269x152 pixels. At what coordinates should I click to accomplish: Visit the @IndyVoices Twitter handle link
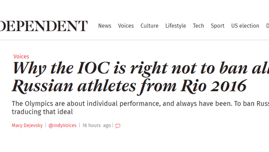(x=62, y=125)
